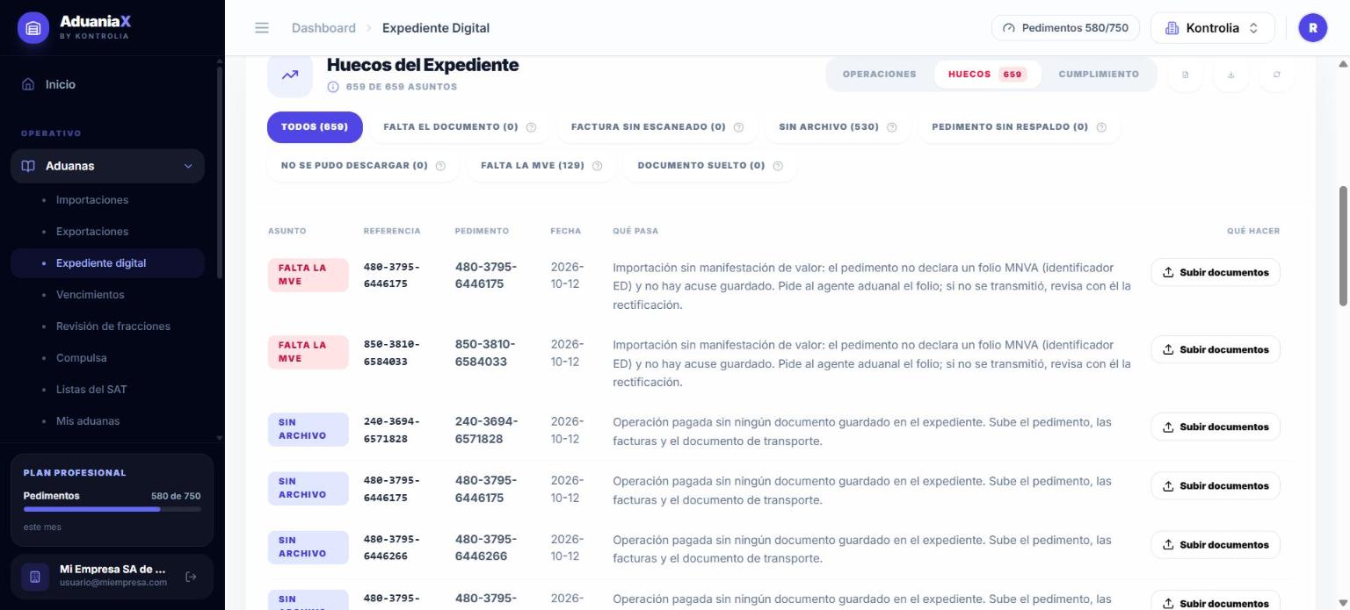
Task: Click the Pedimentos usage progress bar
Action: point(112,509)
